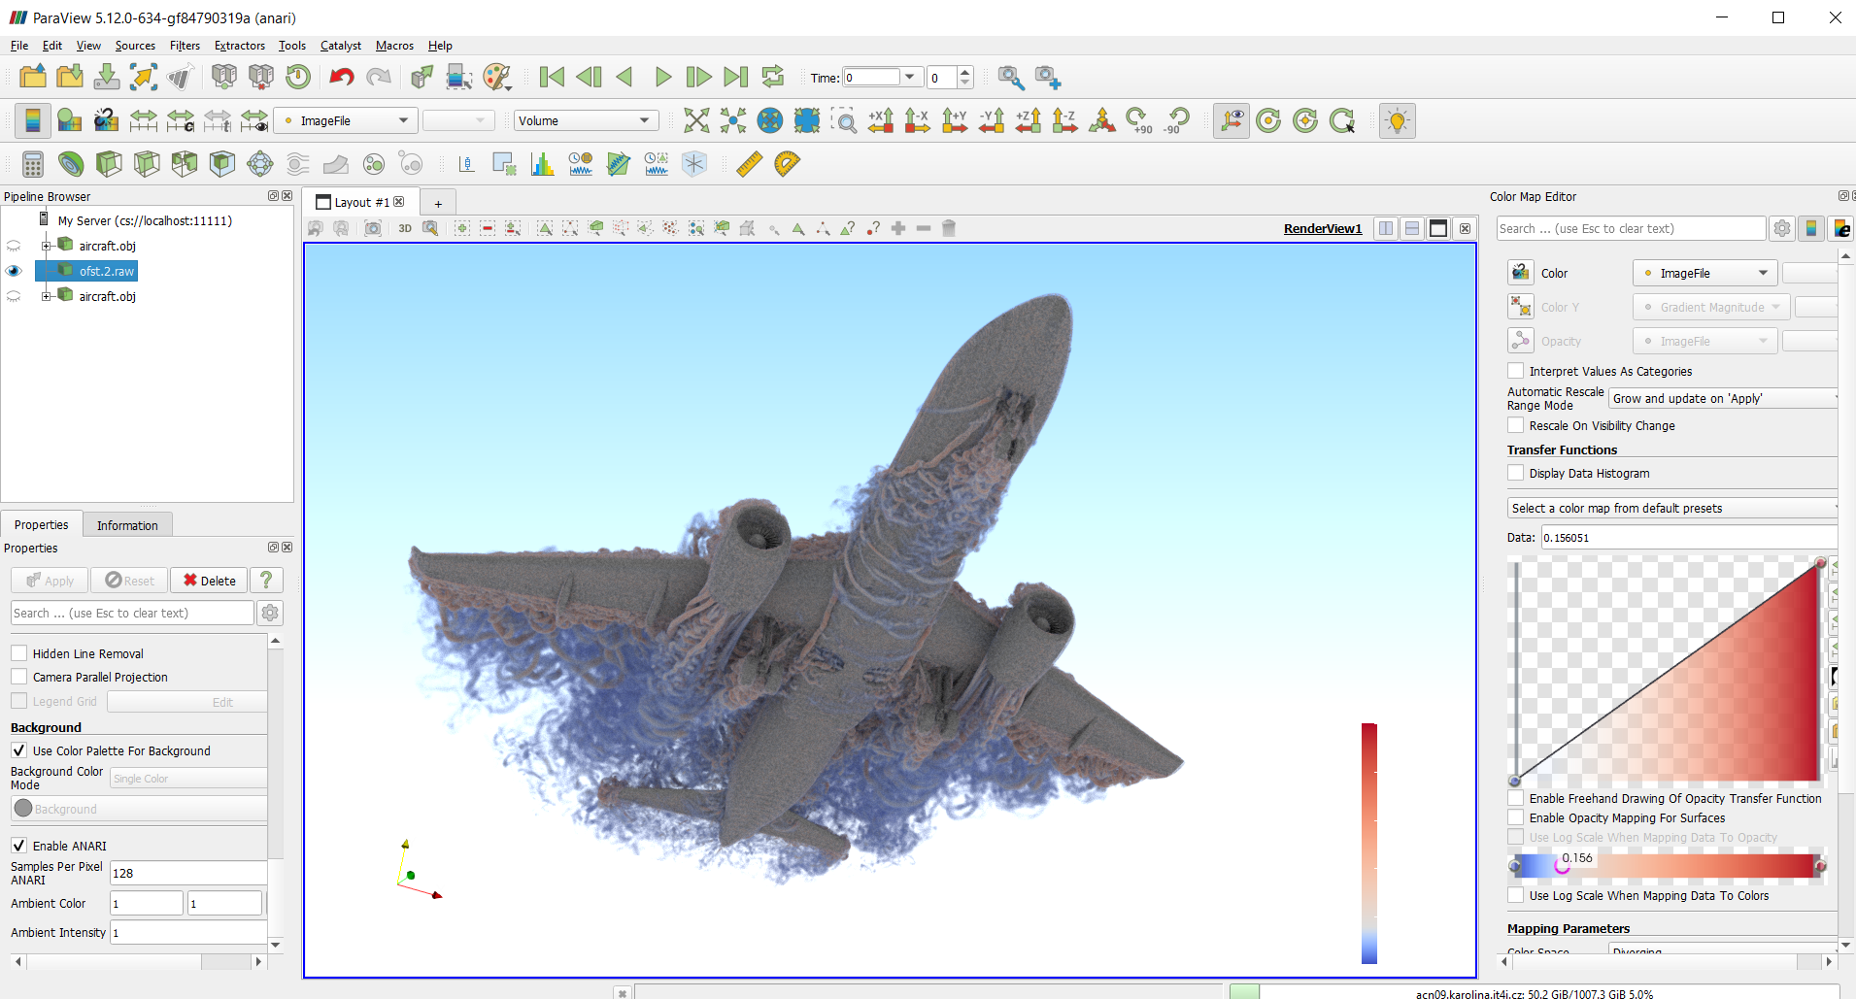Click the Rescale to Data Range icon
Image resolution: width=1856 pixels, height=999 pixels.
(143, 120)
